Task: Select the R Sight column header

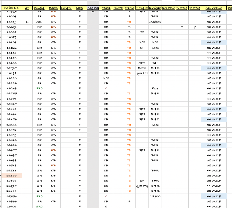Action: (x=155, y=8)
